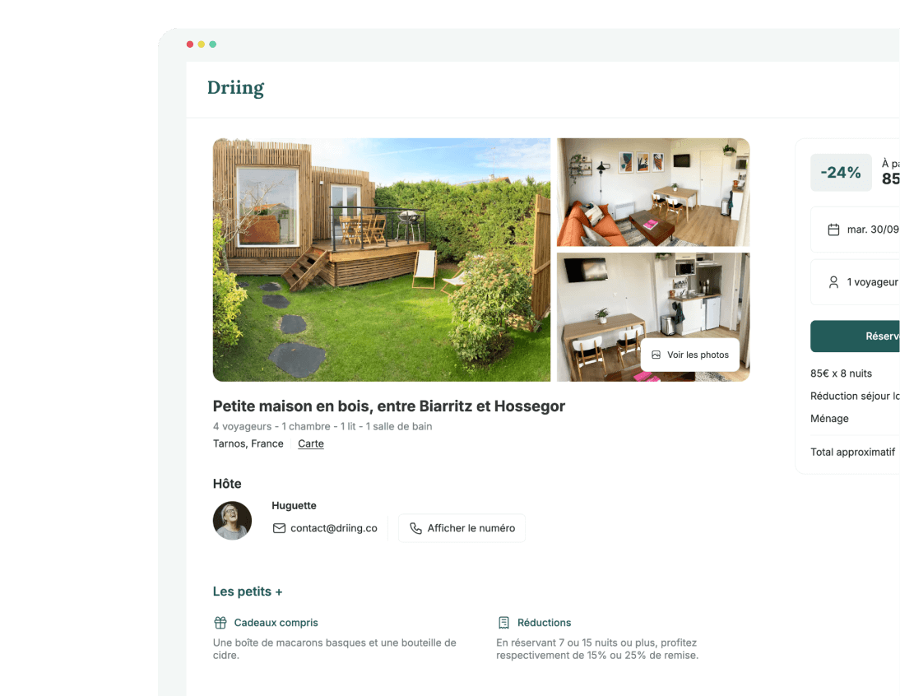
Task: Click the photo gallery icon
Action: click(656, 355)
